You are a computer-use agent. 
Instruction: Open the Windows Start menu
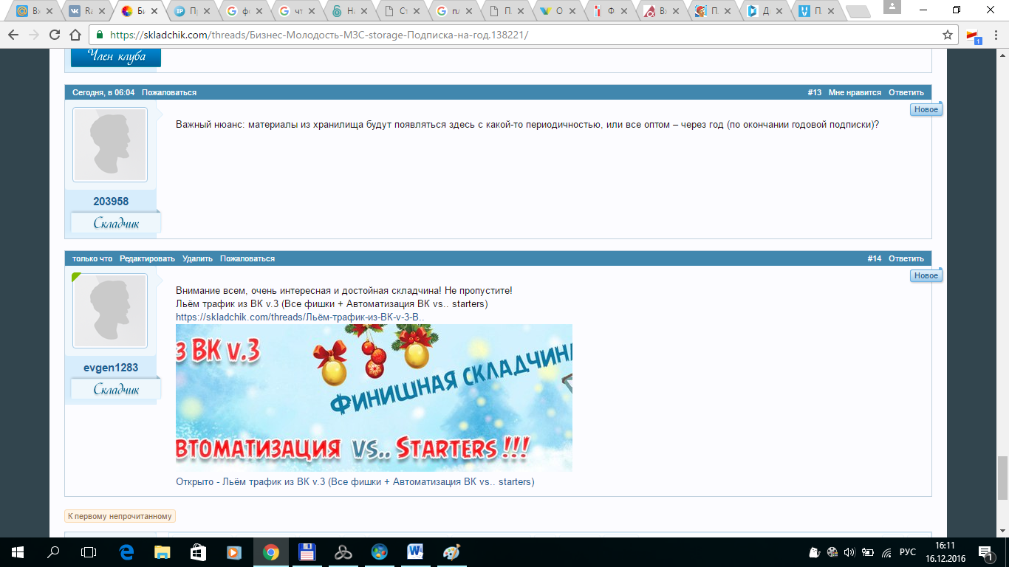click(x=16, y=551)
